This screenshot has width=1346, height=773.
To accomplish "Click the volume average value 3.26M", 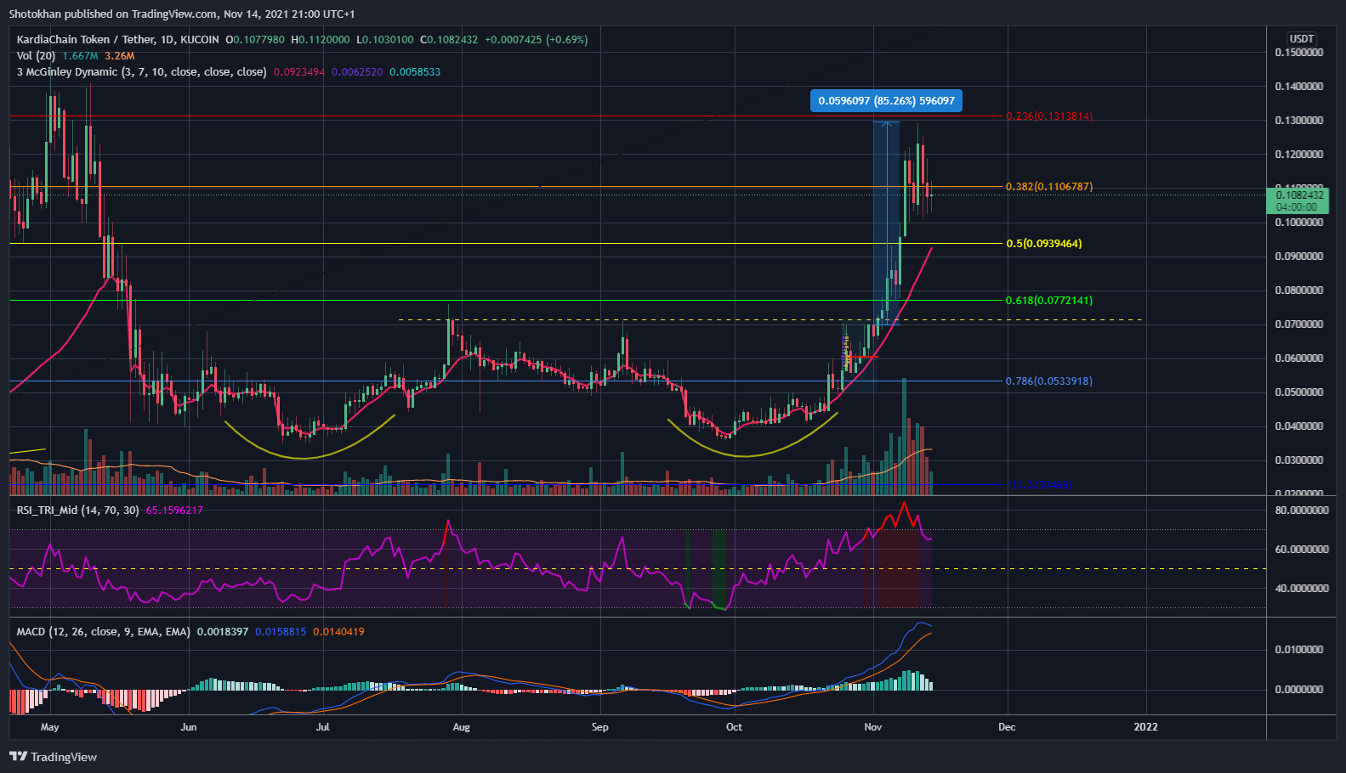I will (119, 56).
